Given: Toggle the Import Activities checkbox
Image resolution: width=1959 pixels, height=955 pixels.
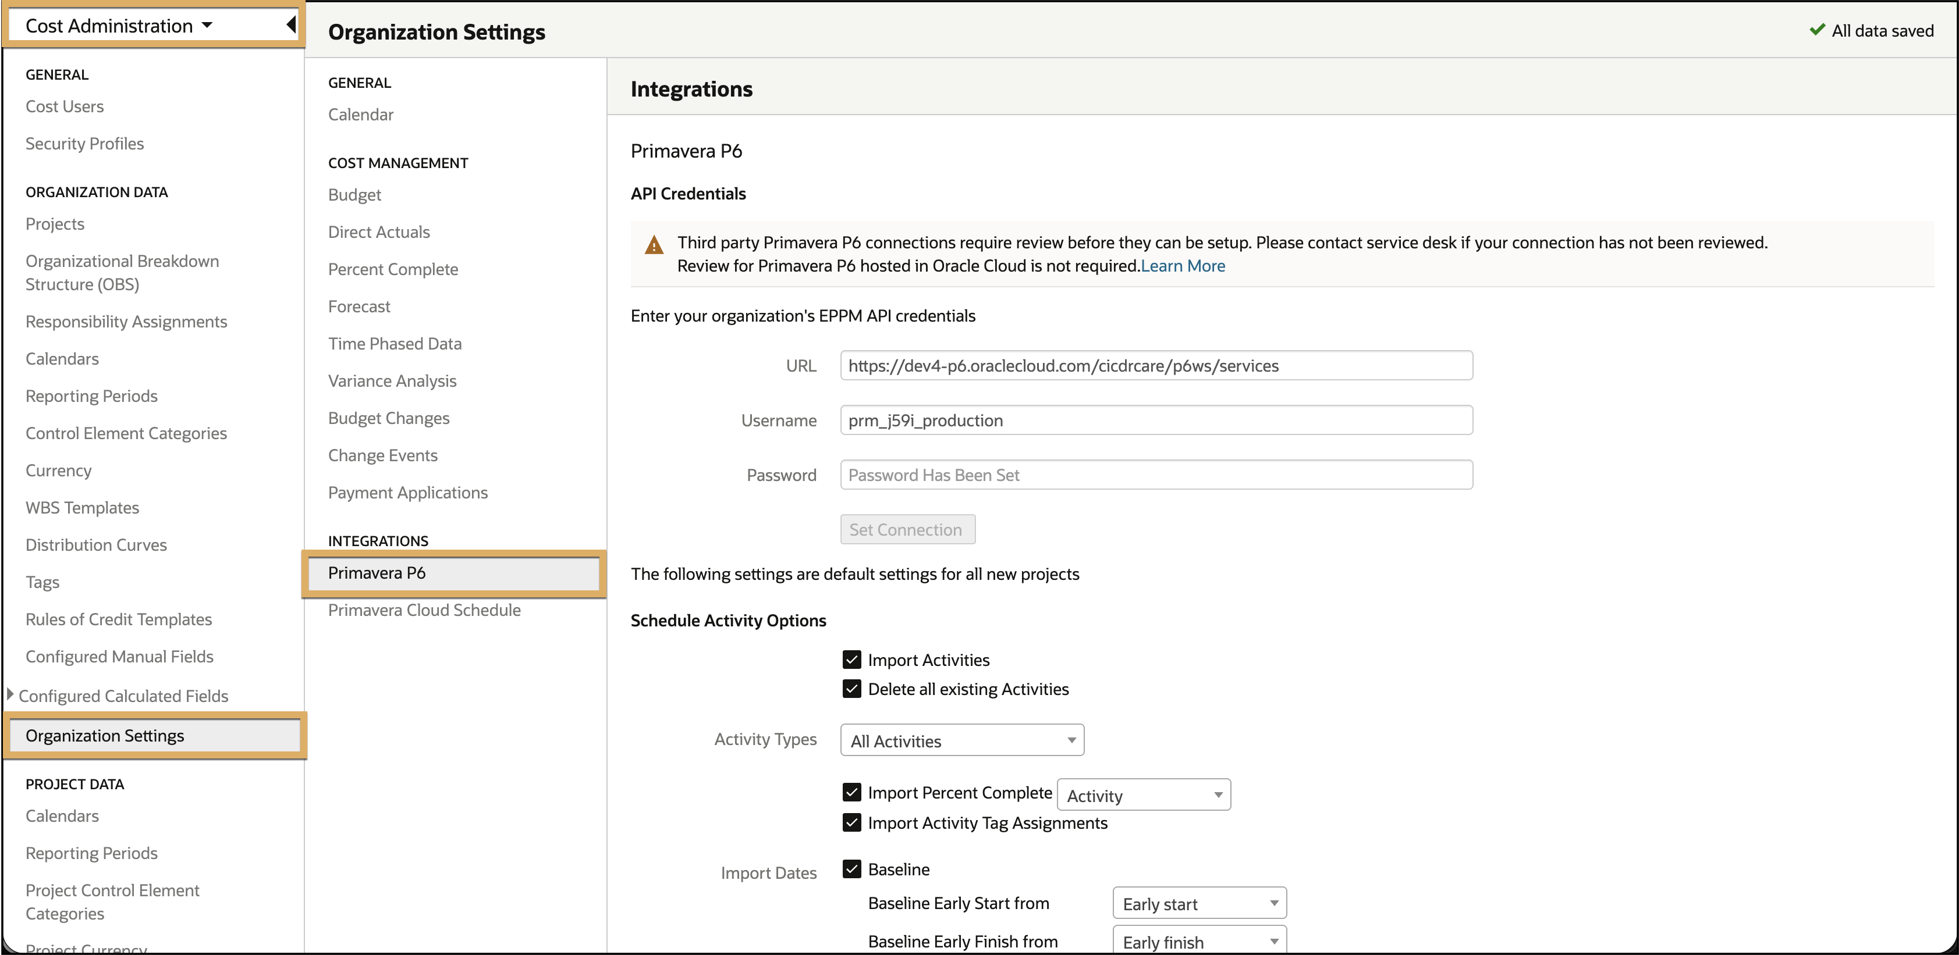Looking at the screenshot, I should (x=851, y=660).
